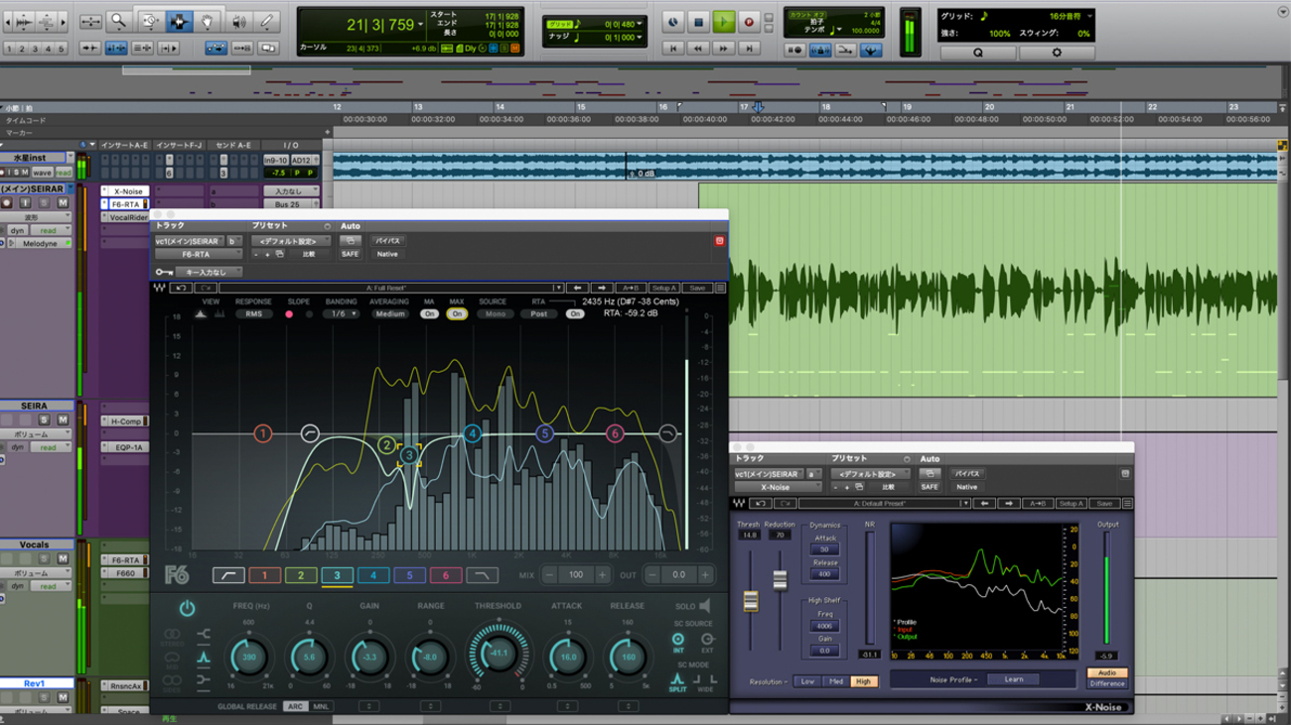Select the Zoomer magnifying glass tool
This screenshot has height=725, width=1291.
pos(118,21)
